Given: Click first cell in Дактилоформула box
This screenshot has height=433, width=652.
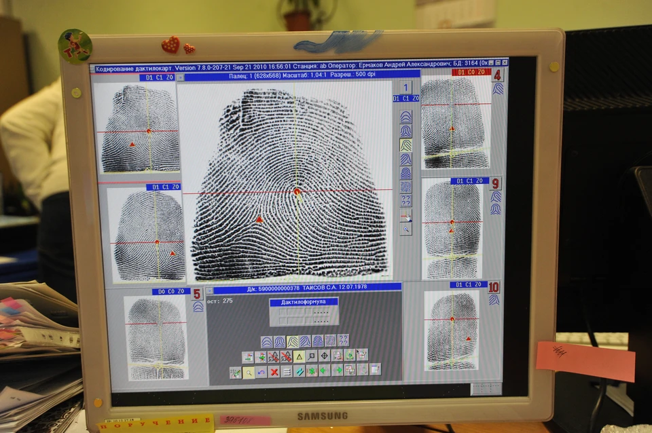Looking at the screenshot, I should coord(283,312).
